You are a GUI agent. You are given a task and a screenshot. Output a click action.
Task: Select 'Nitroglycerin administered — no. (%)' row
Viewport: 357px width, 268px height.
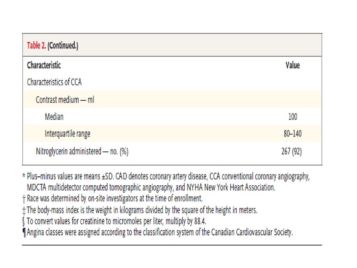pos(172,151)
